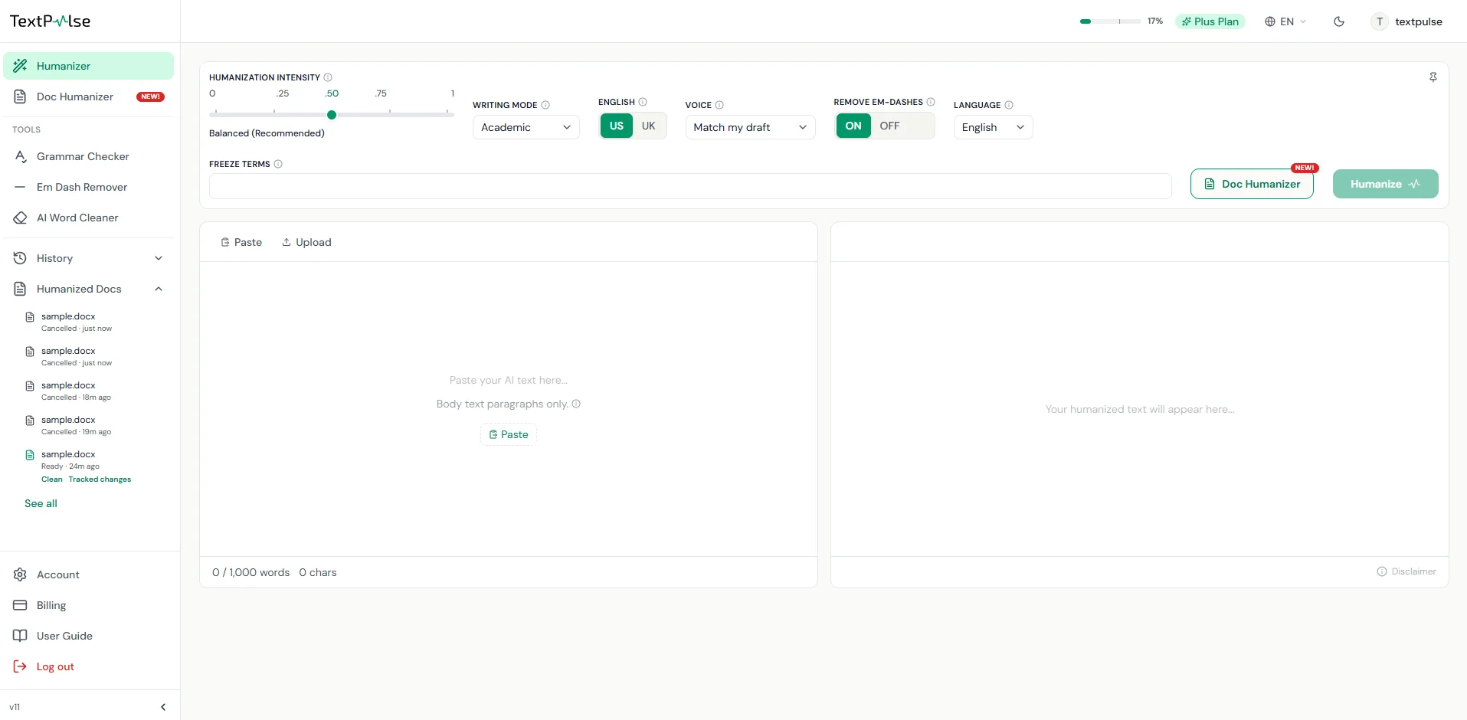
Task: Click the Humanize button
Action: [1385, 184]
